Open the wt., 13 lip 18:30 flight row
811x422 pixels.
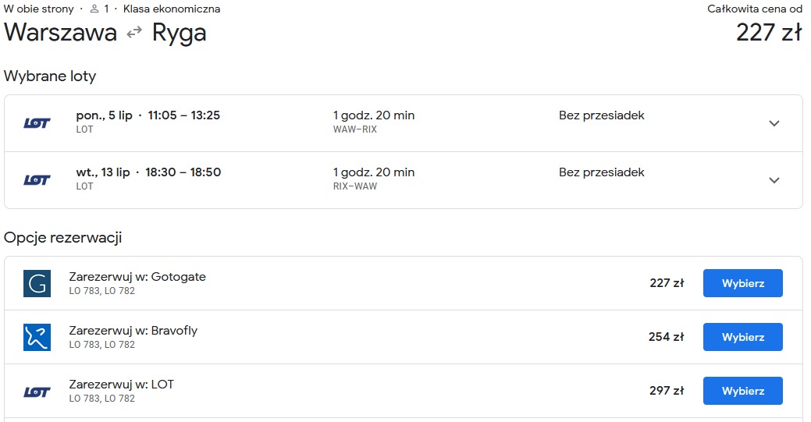(x=404, y=180)
